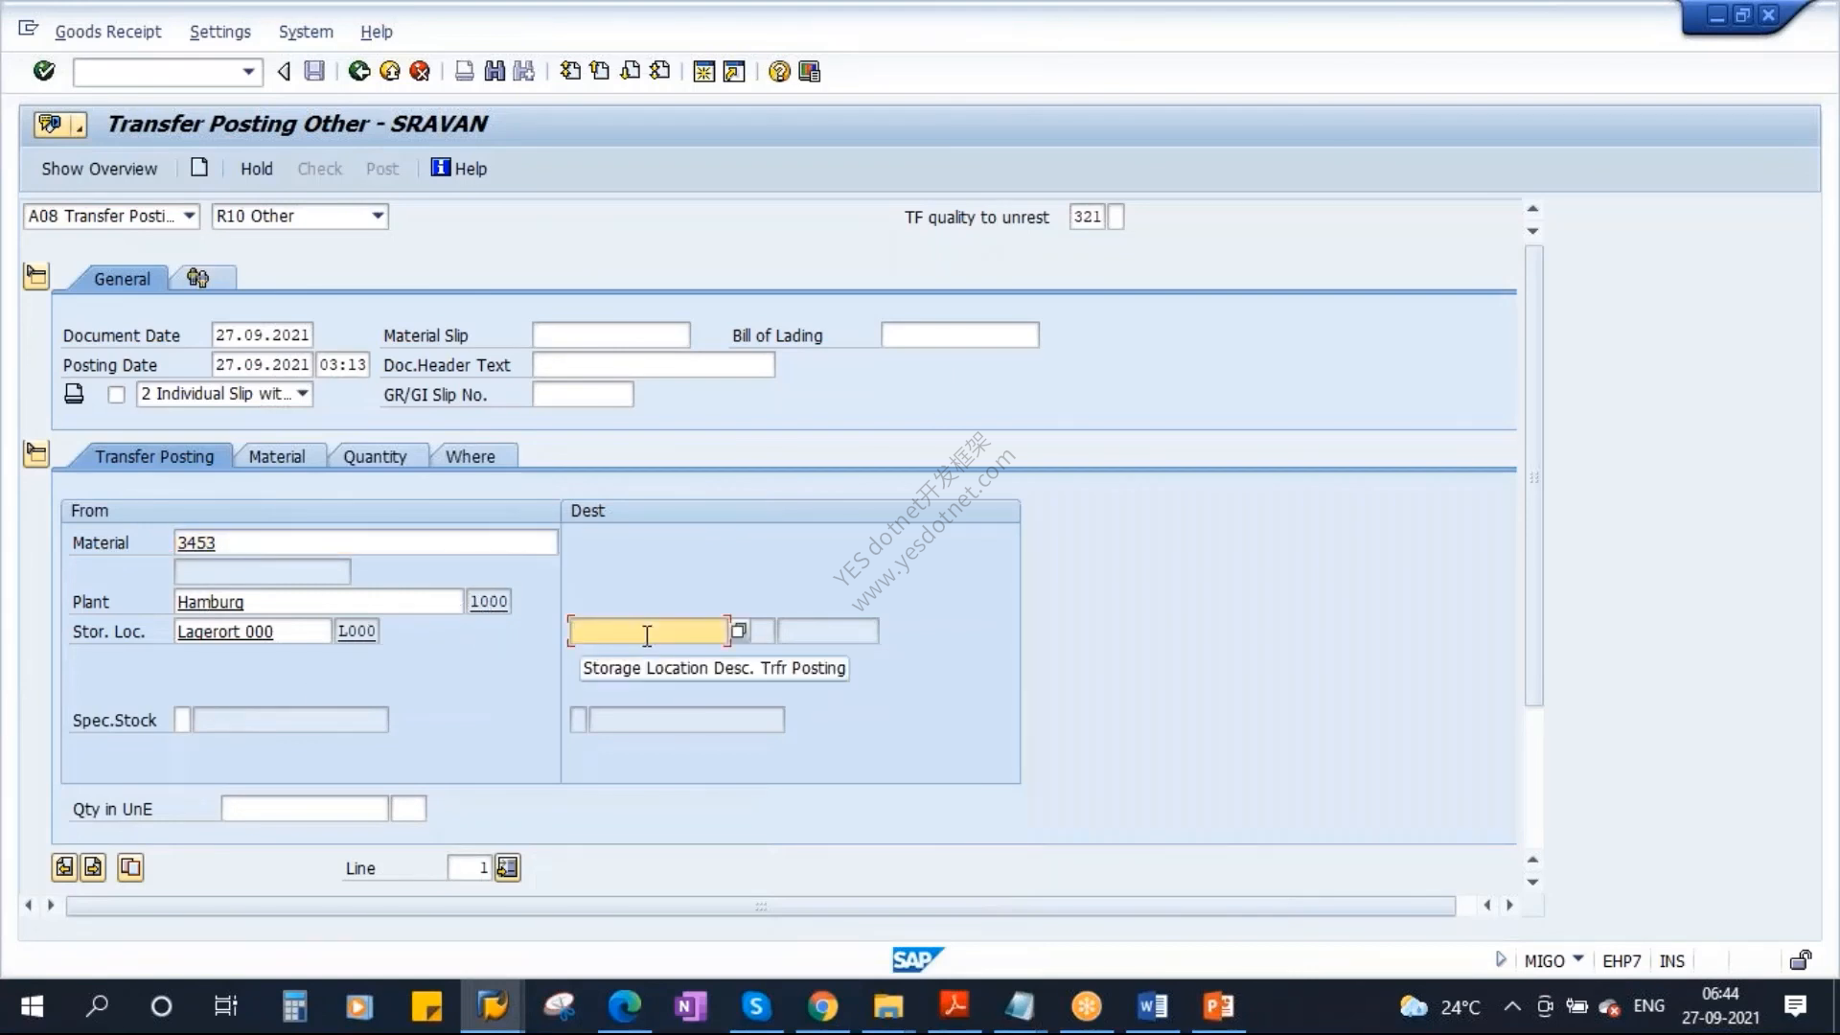The width and height of the screenshot is (1840, 1035).
Task: Toggle the print slip checkbox
Action: [116, 395]
